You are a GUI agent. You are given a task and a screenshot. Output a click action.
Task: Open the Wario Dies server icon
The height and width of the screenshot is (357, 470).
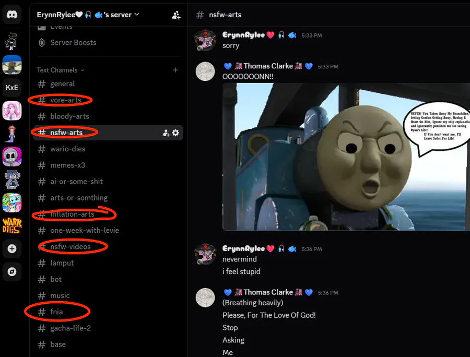coord(12,225)
